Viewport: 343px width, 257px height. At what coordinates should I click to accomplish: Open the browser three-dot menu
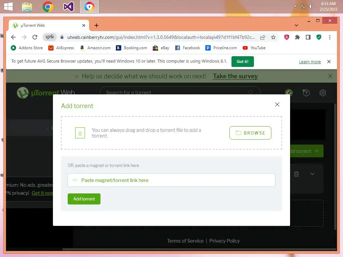pyautogui.click(x=330, y=37)
